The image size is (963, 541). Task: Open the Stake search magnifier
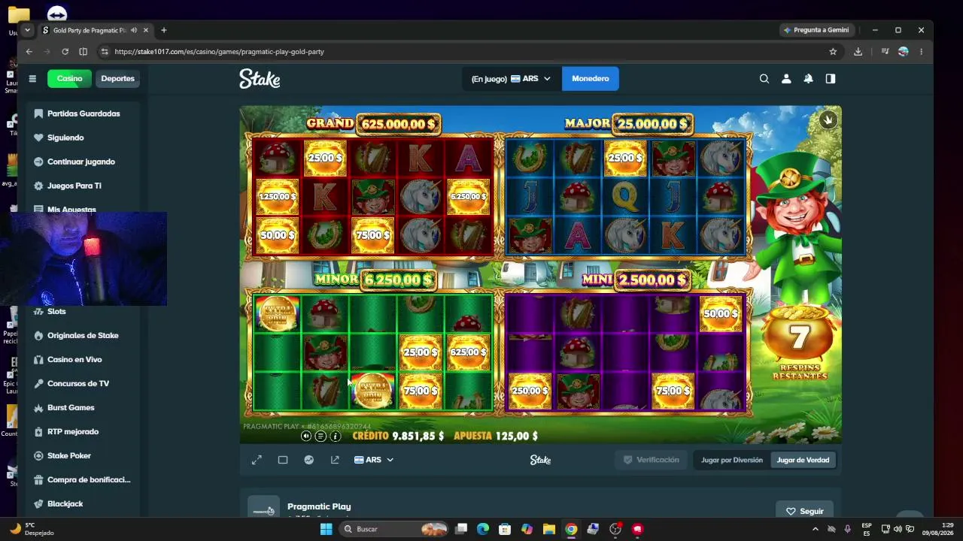point(764,78)
